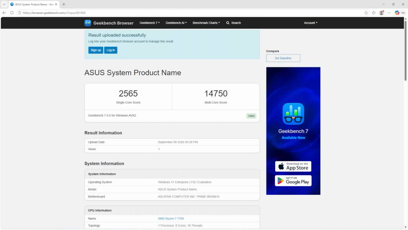Click the page vertical scrollbar
Image resolution: width=408 pixels, height=230 pixels.
(x=405, y=51)
